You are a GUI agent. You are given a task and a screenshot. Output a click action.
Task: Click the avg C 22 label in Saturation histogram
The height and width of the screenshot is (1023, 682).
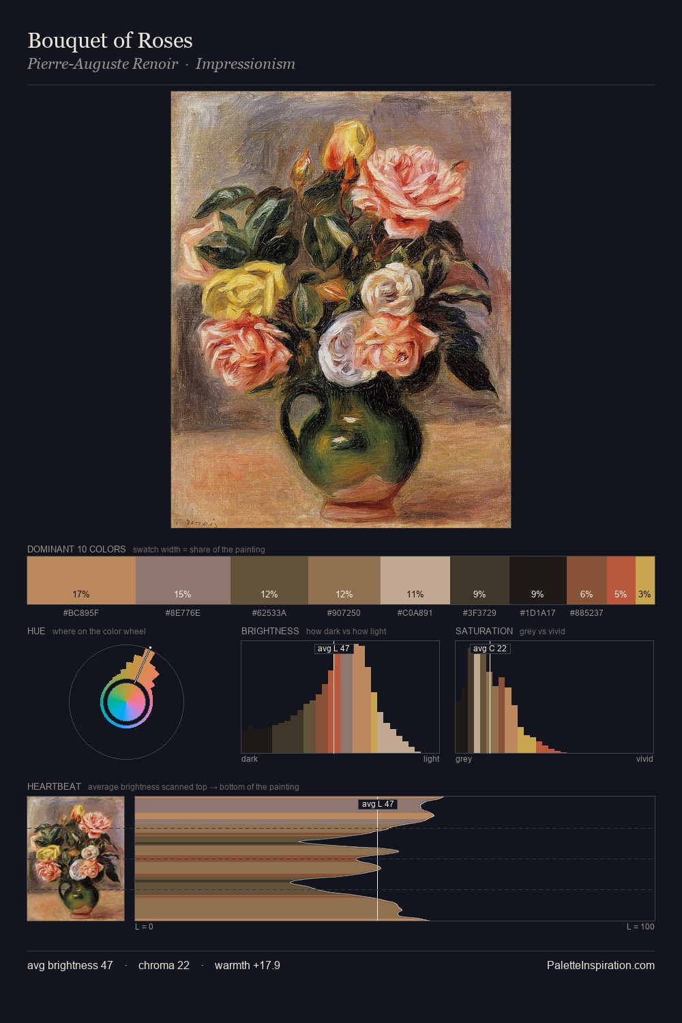click(490, 649)
